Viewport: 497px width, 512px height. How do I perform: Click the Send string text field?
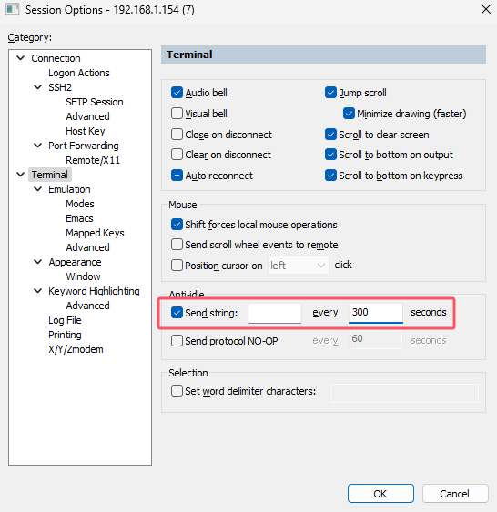pos(275,313)
